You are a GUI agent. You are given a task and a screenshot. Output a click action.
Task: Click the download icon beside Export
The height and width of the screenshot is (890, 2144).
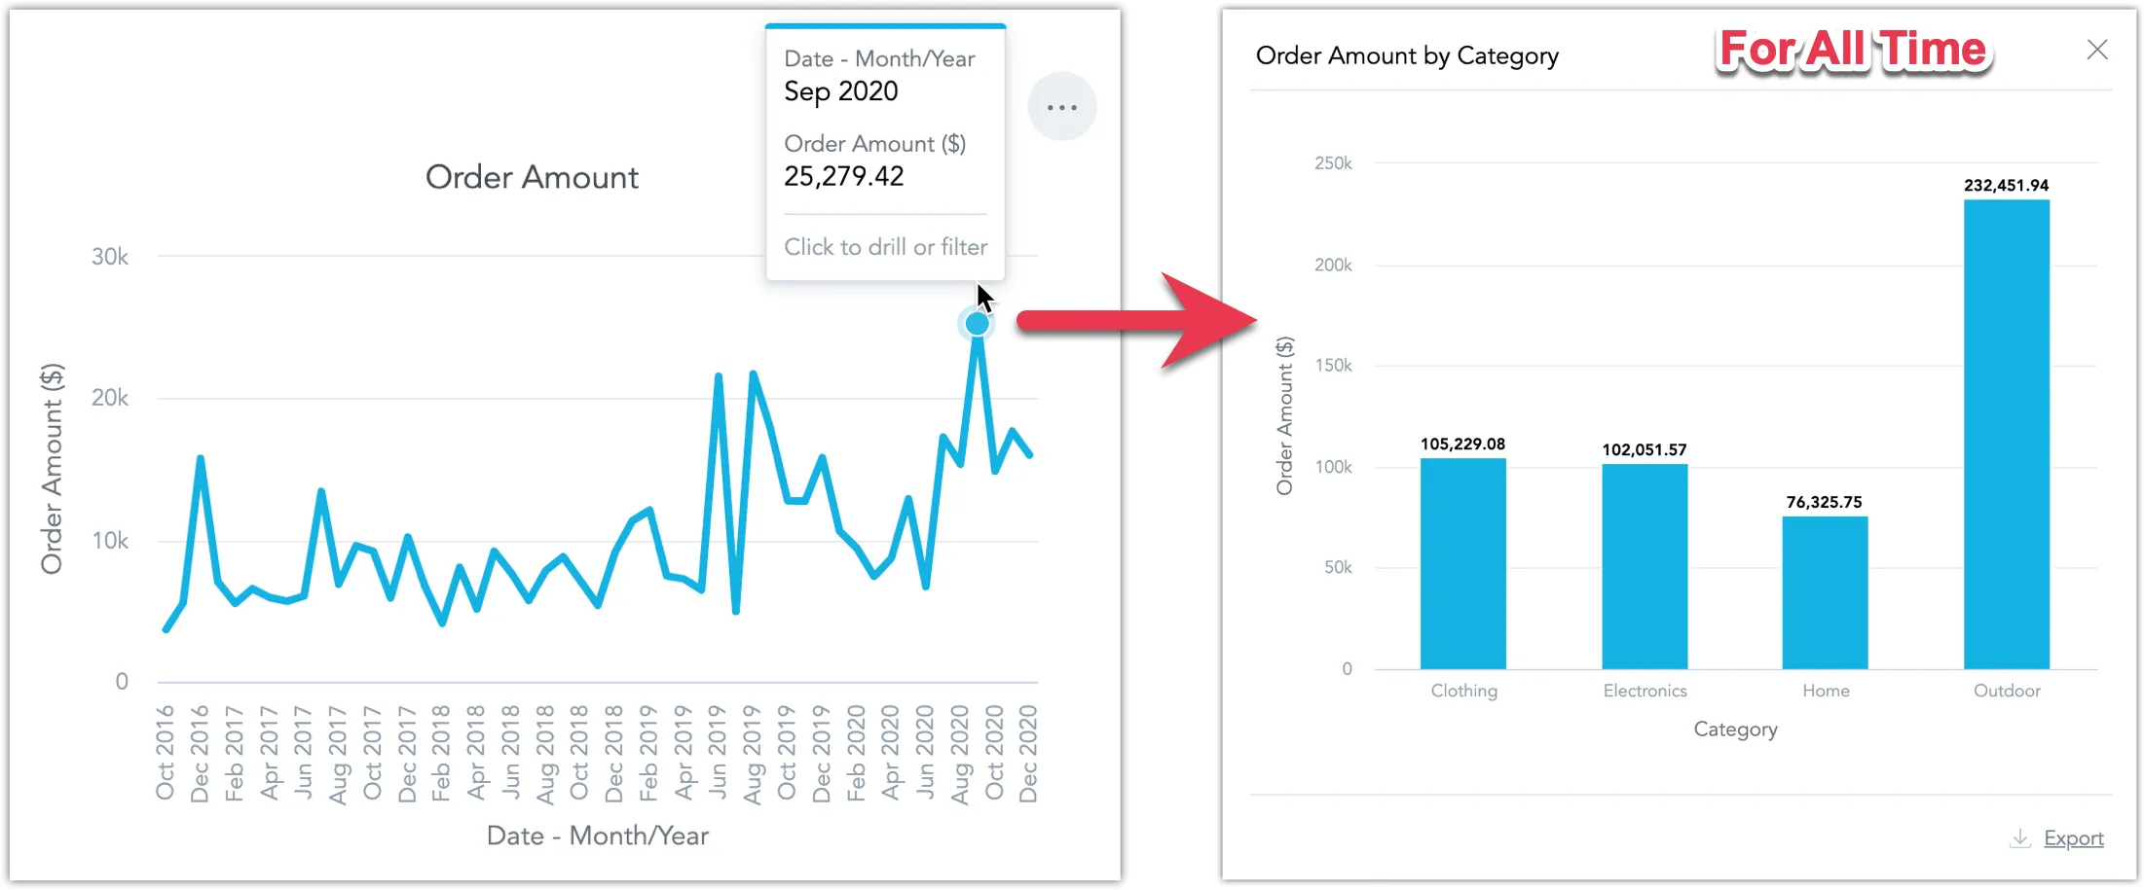tap(2019, 837)
